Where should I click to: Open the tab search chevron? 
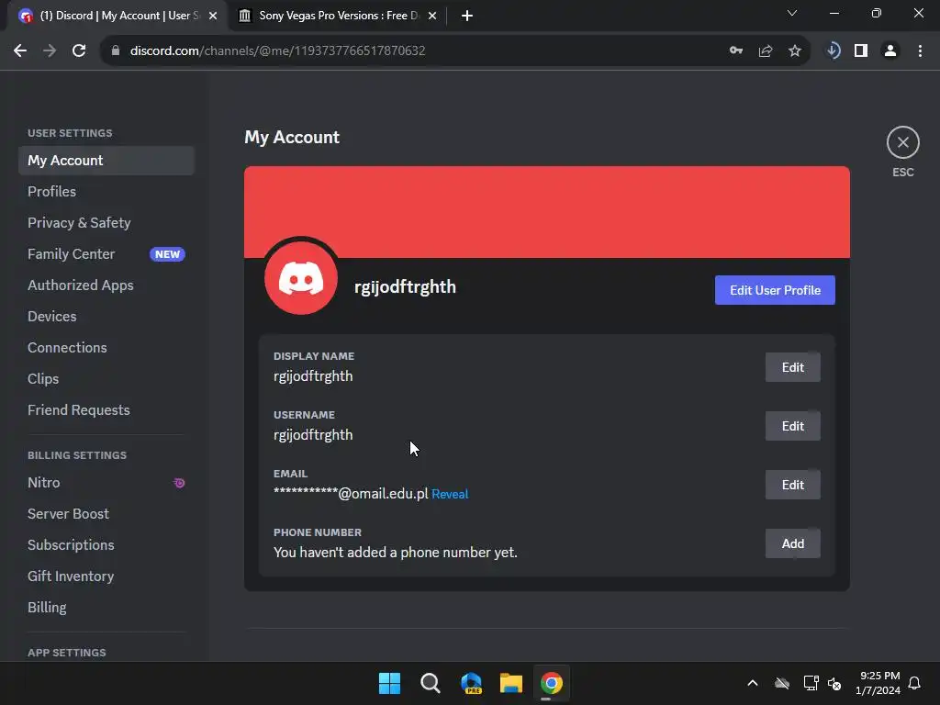pos(792,13)
